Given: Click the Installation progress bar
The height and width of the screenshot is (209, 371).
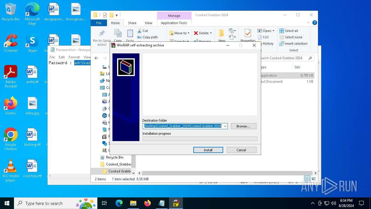Looking at the screenshot, I should coord(200,139).
